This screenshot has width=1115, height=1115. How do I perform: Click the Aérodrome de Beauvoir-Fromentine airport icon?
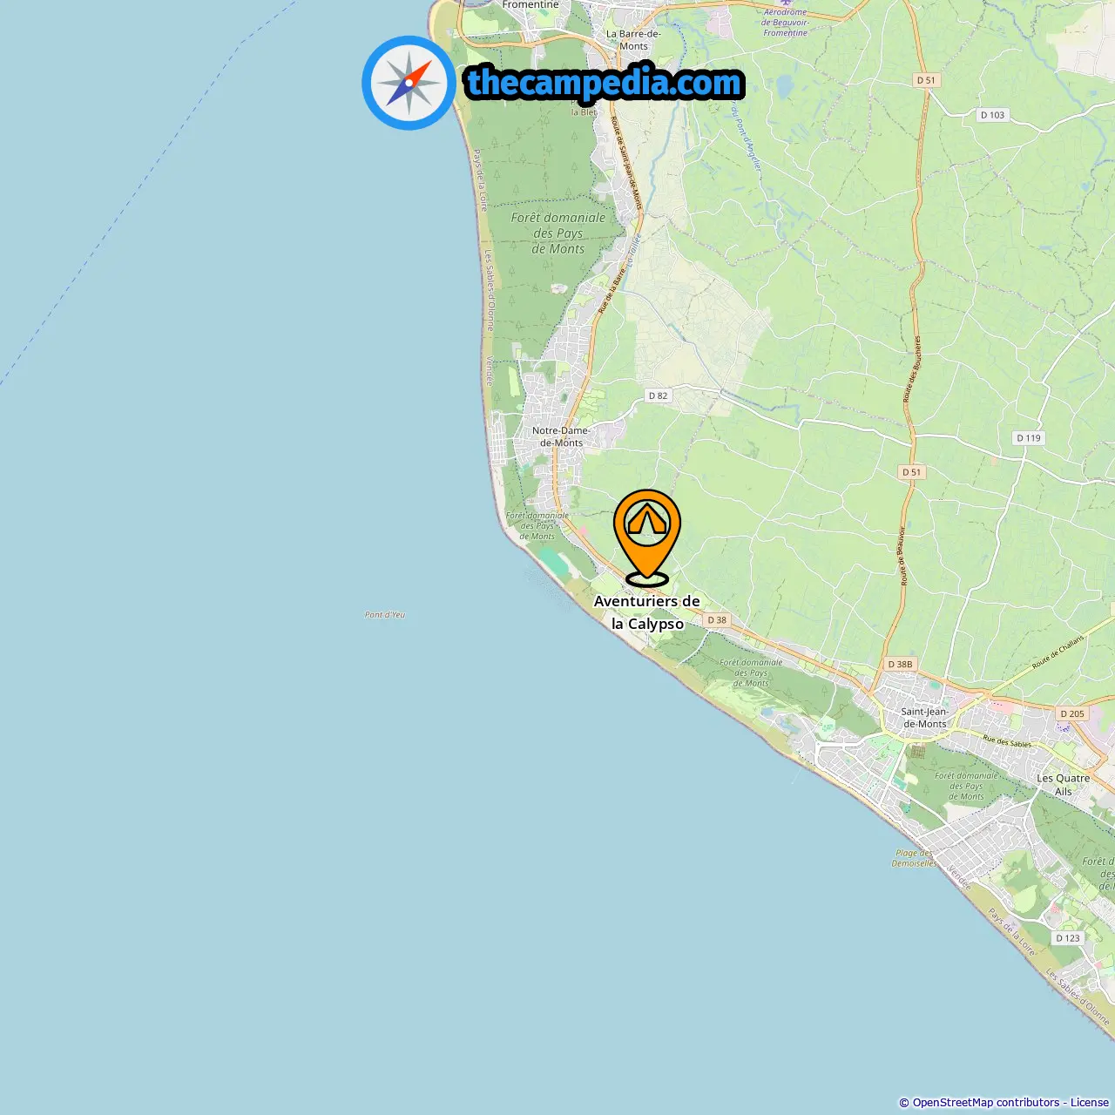(787, 3)
